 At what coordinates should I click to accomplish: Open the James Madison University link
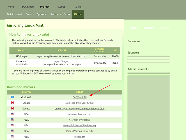coord(79,131)
